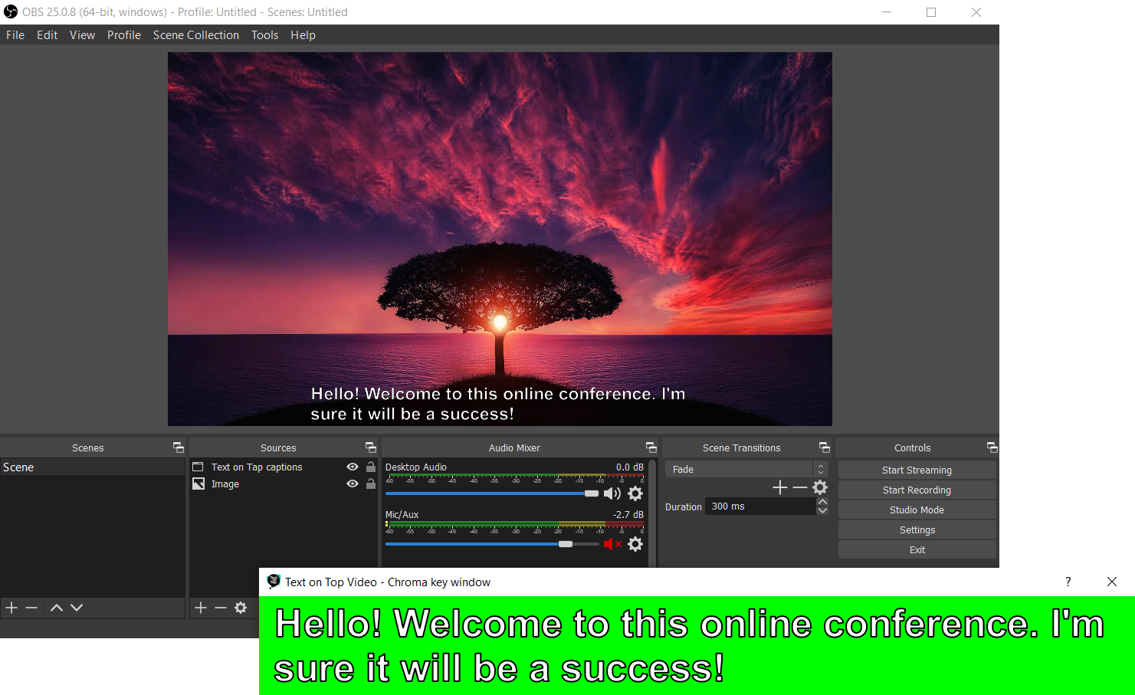Image resolution: width=1135 pixels, height=695 pixels.
Task: Click the 0.0 dB value
Action: coord(630,467)
